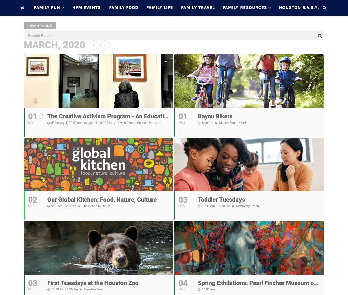Open First Tuesdays at the Houston Zoo
The width and height of the screenshot is (348, 295).
(93, 283)
